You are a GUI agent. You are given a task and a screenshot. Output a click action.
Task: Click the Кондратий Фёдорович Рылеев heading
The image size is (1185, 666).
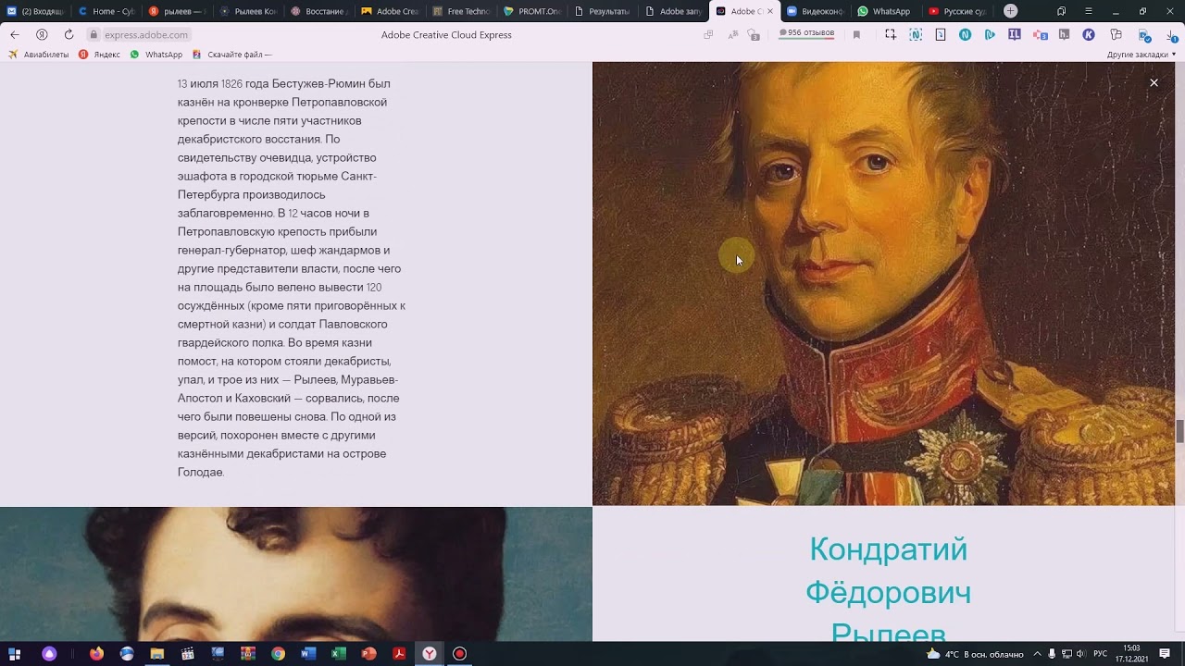tap(888, 590)
